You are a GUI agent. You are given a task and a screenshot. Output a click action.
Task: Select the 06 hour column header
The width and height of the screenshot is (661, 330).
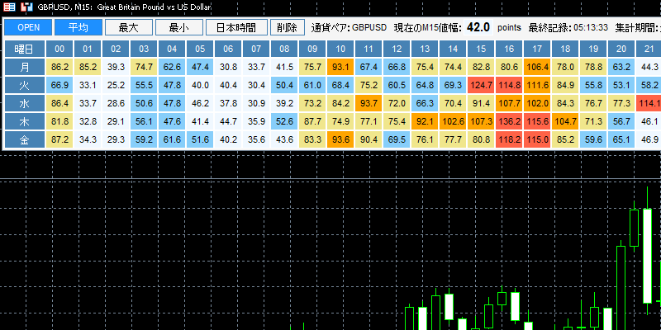228,49
